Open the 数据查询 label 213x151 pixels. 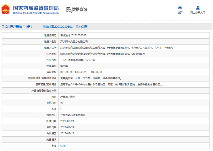[79, 10]
